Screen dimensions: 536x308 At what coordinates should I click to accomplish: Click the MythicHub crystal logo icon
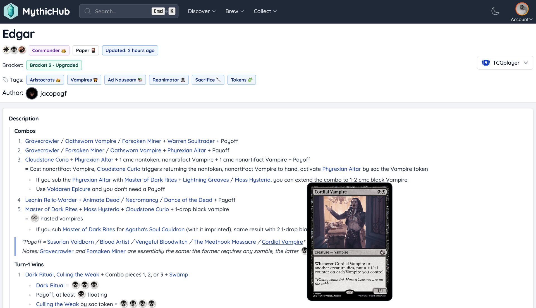tap(11, 11)
